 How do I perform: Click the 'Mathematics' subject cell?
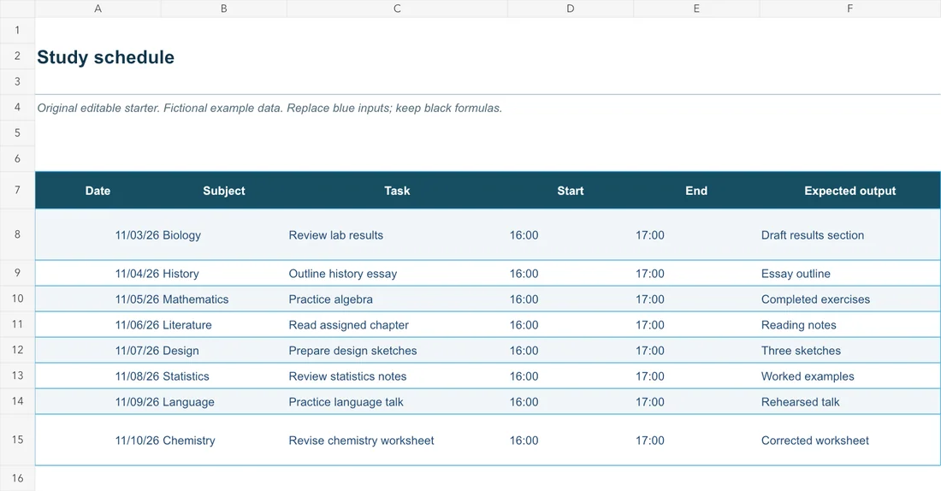click(224, 299)
